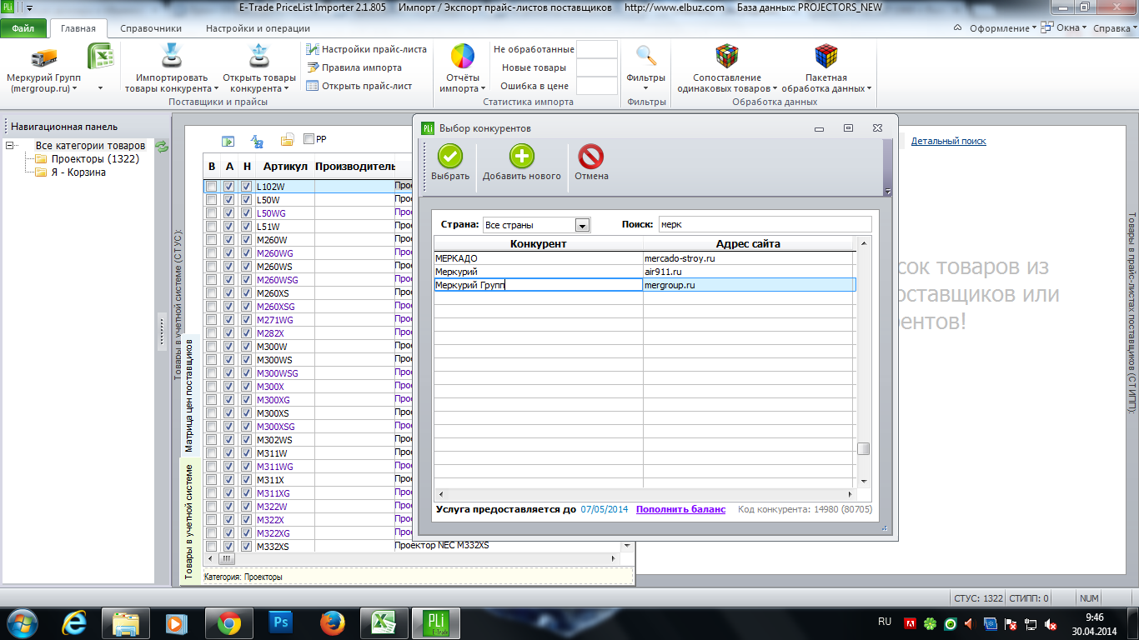Open Windows Explorer from taskbar
Image resolution: width=1139 pixels, height=640 pixels.
click(126, 622)
